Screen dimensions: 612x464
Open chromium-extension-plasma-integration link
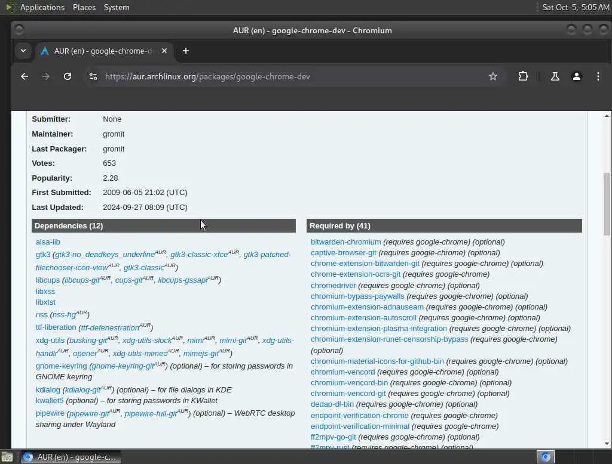pyautogui.click(x=378, y=329)
